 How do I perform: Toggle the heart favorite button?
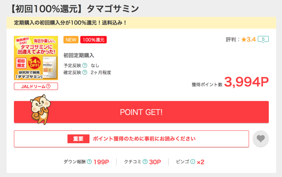tap(261, 139)
